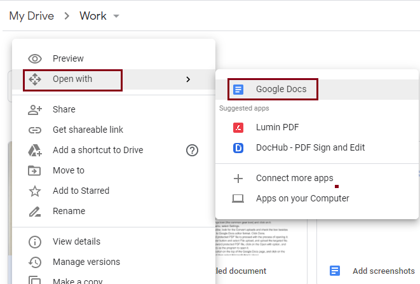Click the Add shortcut to Drive icon
Screen dimensions: 420x284
tap(35, 151)
